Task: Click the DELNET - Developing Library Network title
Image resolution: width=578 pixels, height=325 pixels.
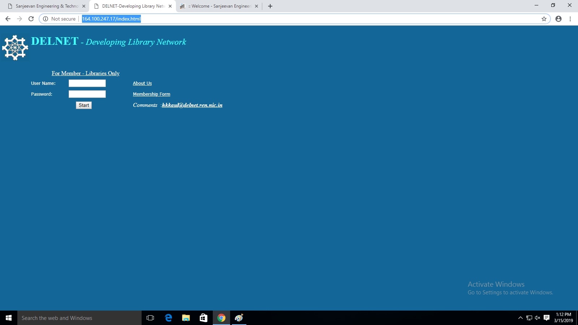Action: (109, 42)
